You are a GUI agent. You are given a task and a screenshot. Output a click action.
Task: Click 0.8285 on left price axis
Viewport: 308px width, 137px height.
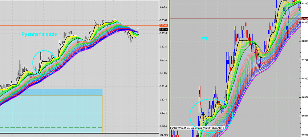tap(164, 99)
